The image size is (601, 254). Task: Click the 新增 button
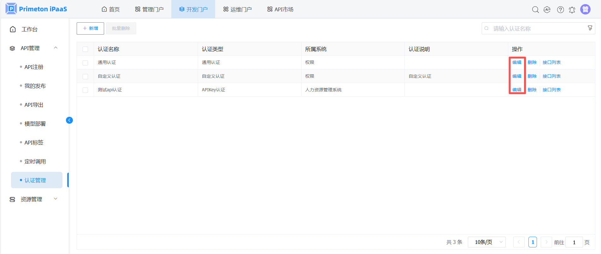click(90, 28)
